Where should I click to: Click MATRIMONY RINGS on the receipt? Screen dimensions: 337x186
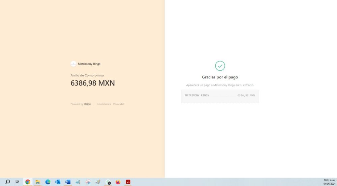click(197, 96)
